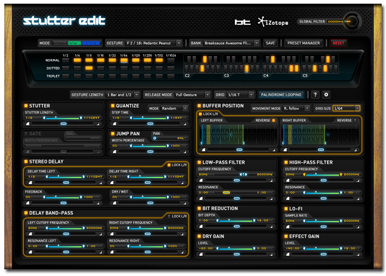
Task: Select the blue Generator mode segment
Action: coord(91,43)
